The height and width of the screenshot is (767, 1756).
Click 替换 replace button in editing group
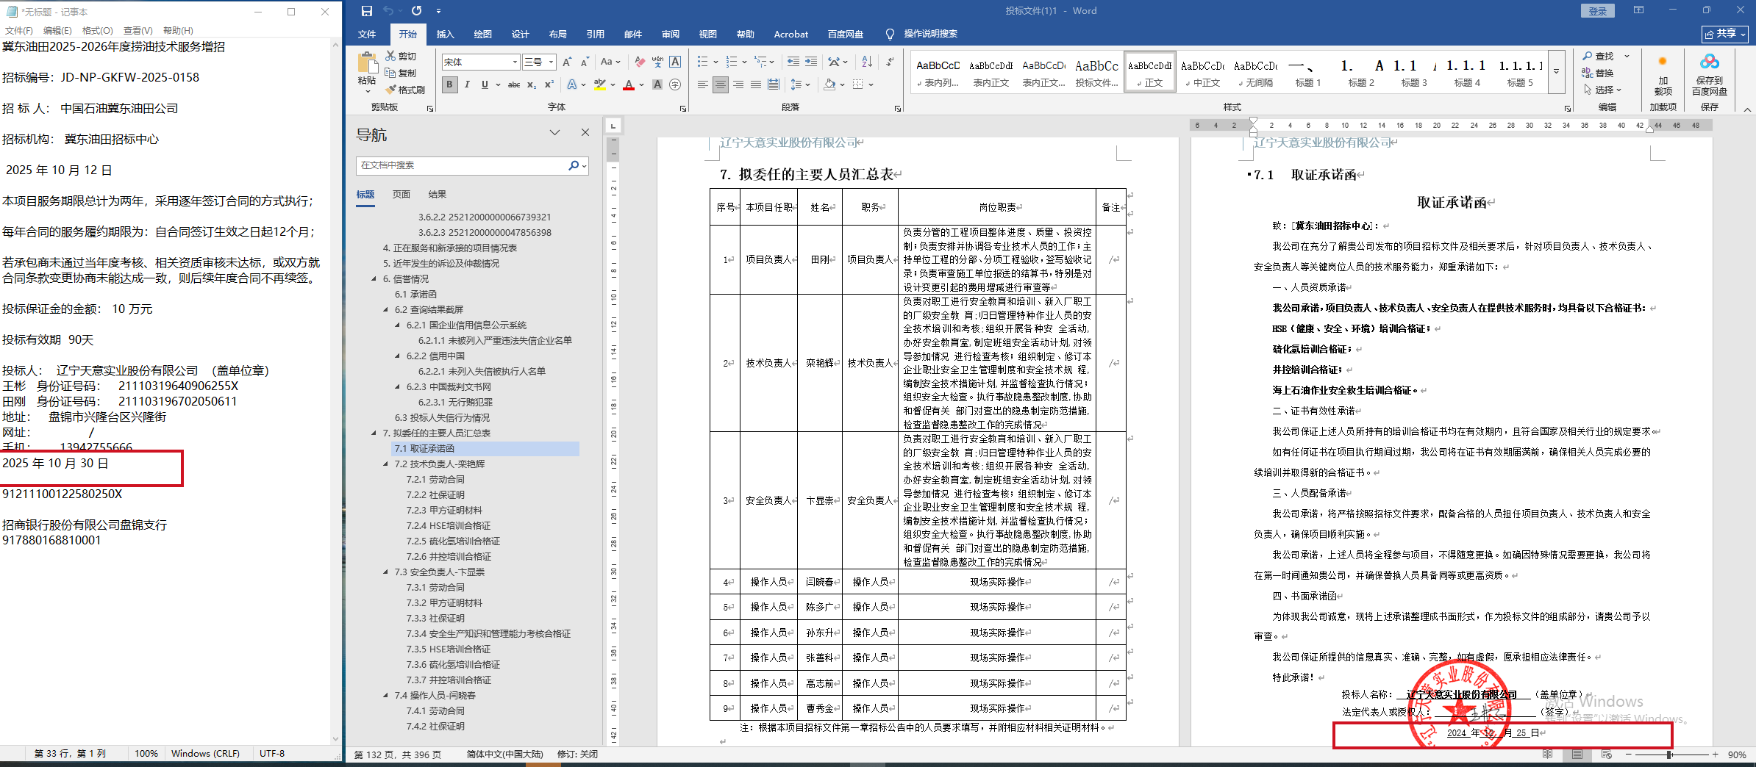(1598, 73)
